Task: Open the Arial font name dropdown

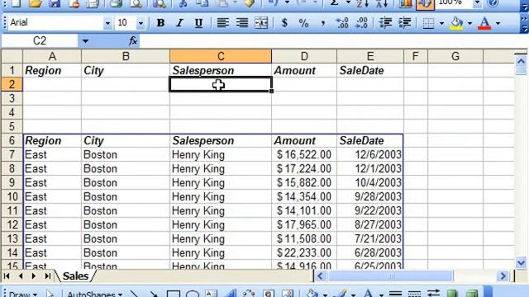Action: (107, 23)
